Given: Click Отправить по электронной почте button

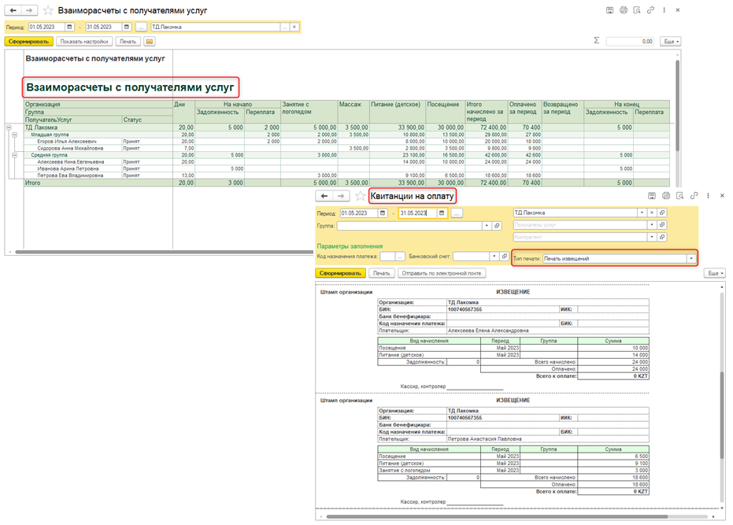Looking at the screenshot, I should click(x=442, y=273).
